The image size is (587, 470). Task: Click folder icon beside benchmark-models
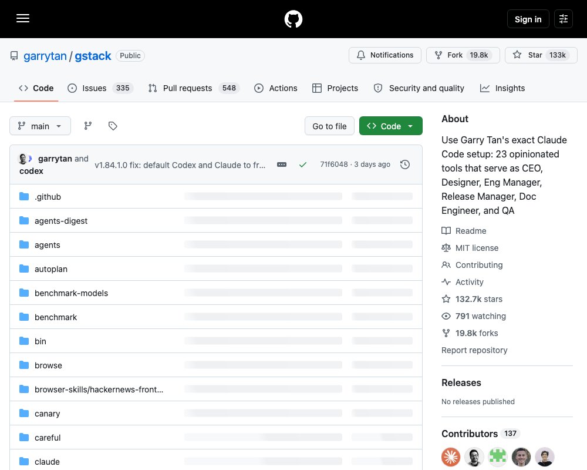[x=24, y=293]
